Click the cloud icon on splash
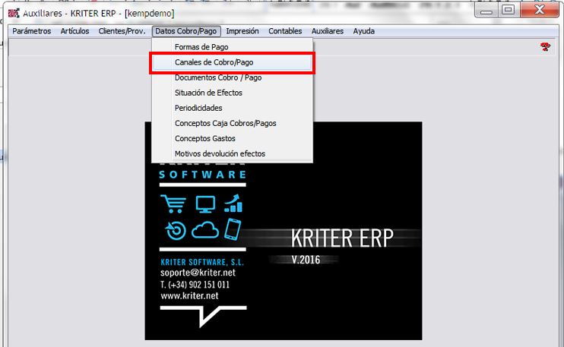The height and width of the screenshot is (347, 564). coord(205,230)
